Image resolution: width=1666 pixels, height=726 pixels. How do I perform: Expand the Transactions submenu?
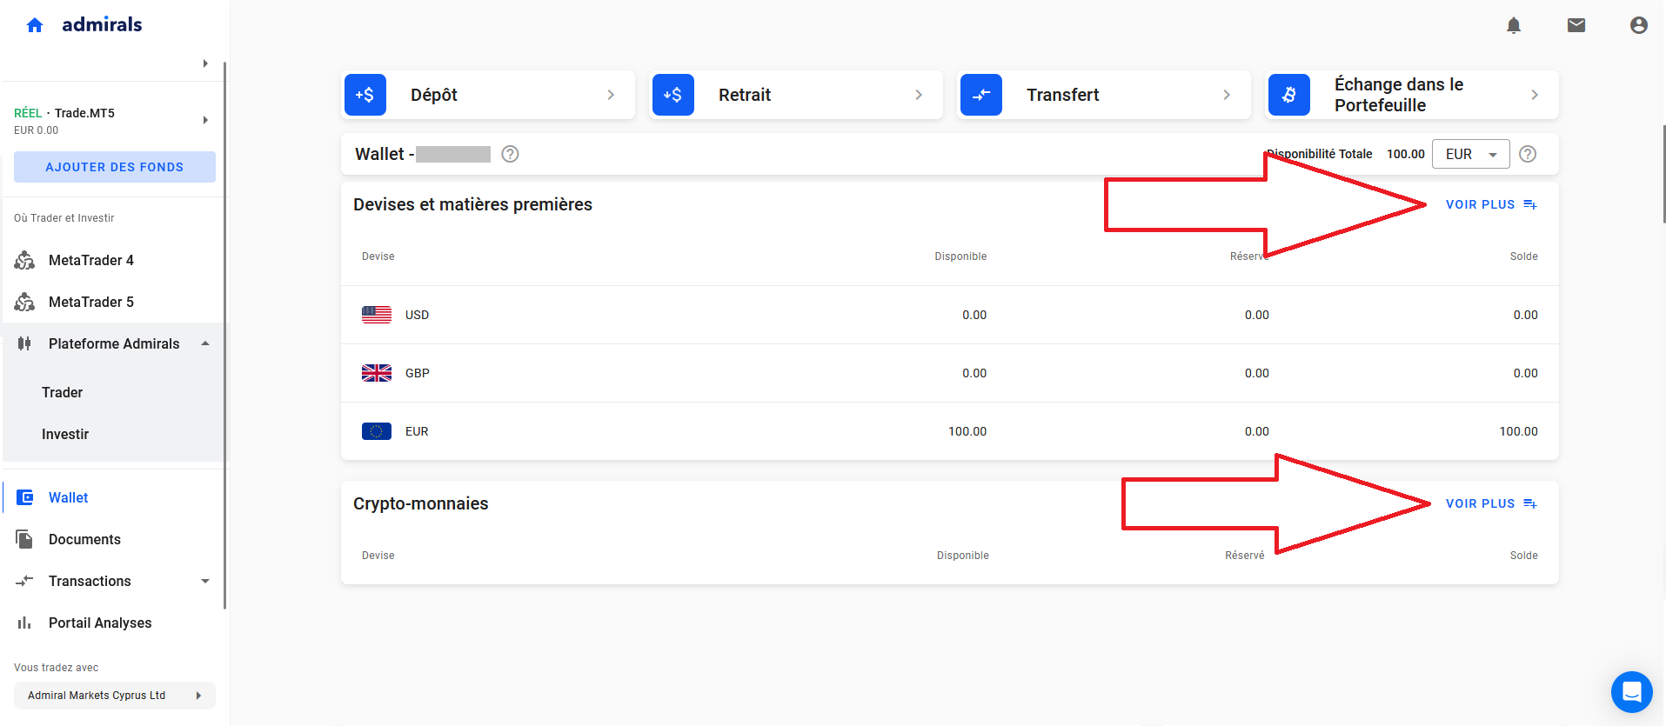point(205,581)
